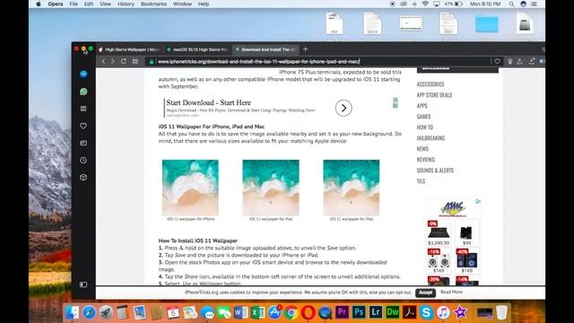Launch Safari from the Dock
The width and height of the screenshot is (574, 323).
(89, 312)
